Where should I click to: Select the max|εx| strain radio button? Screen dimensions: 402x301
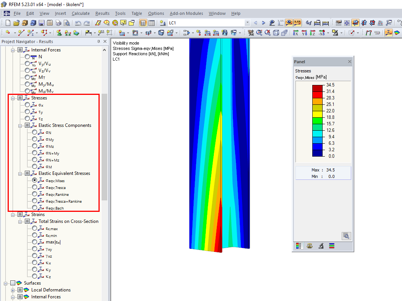point(35,242)
